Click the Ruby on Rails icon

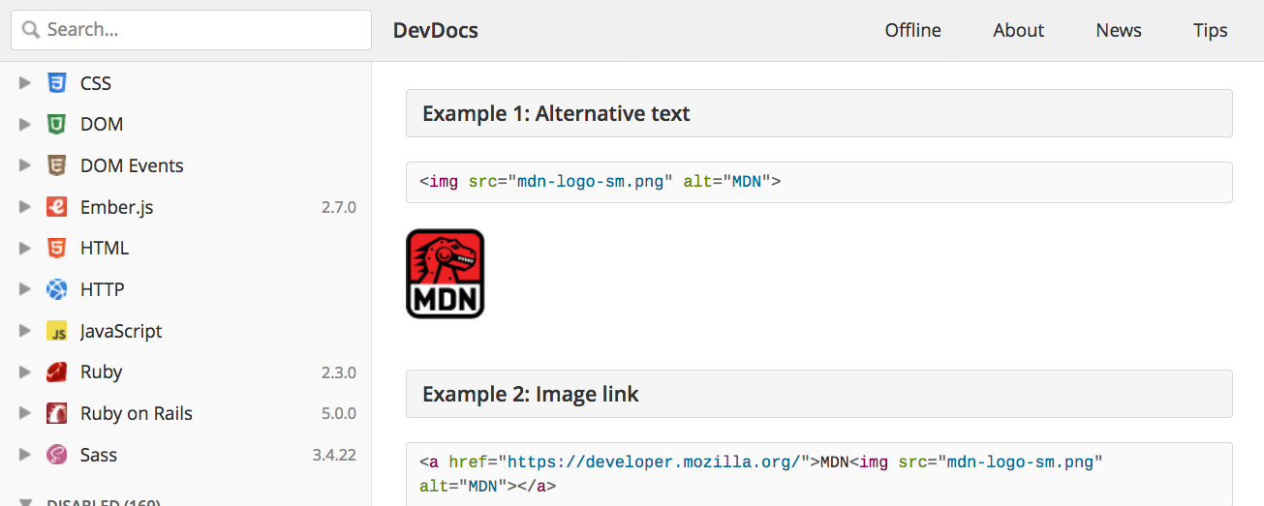pyautogui.click(x=56, y=413)
